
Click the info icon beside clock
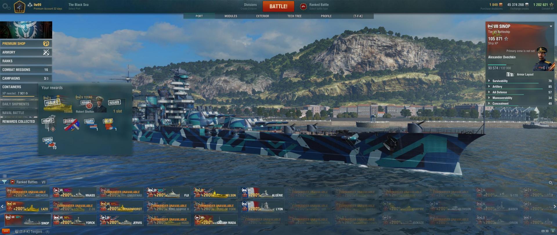click(x=553, y=231)
